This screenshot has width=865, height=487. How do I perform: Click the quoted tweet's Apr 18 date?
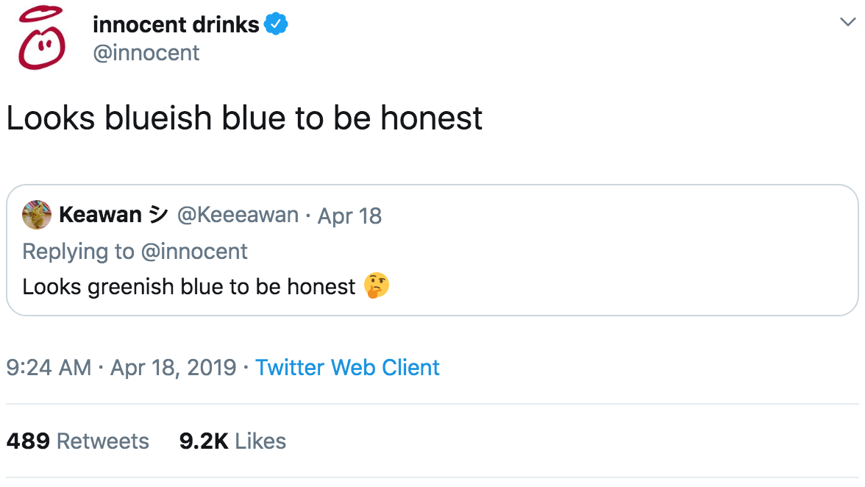coord(349,216)
